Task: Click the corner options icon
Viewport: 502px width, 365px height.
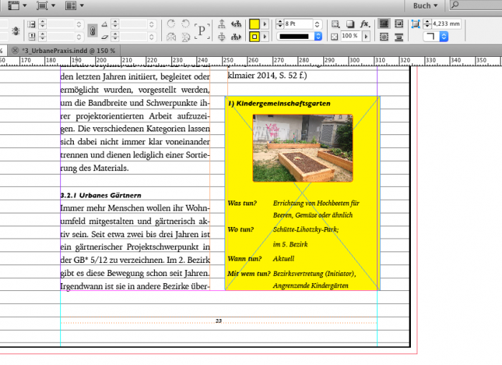Action: pos(415,24)
